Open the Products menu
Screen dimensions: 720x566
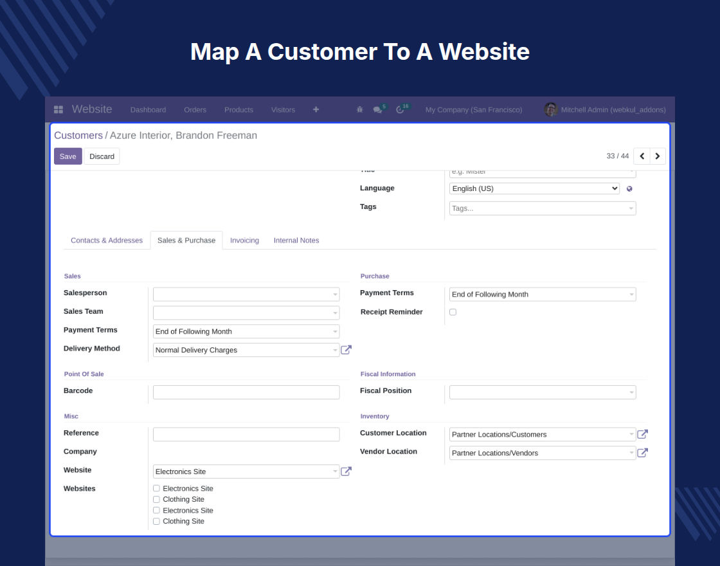click(239, 110)
